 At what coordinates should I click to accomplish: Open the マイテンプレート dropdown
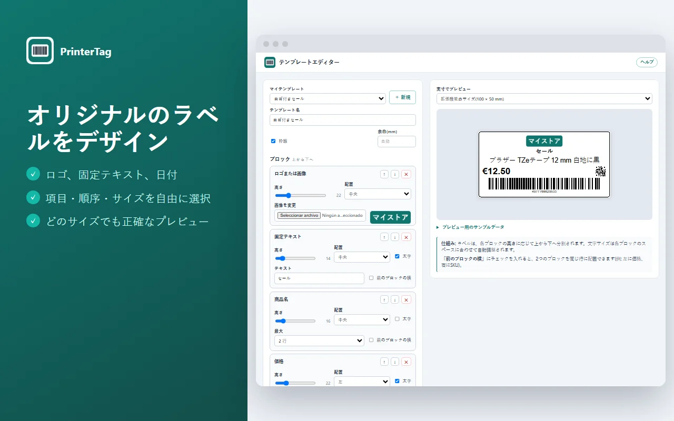[x=328, y=98]
